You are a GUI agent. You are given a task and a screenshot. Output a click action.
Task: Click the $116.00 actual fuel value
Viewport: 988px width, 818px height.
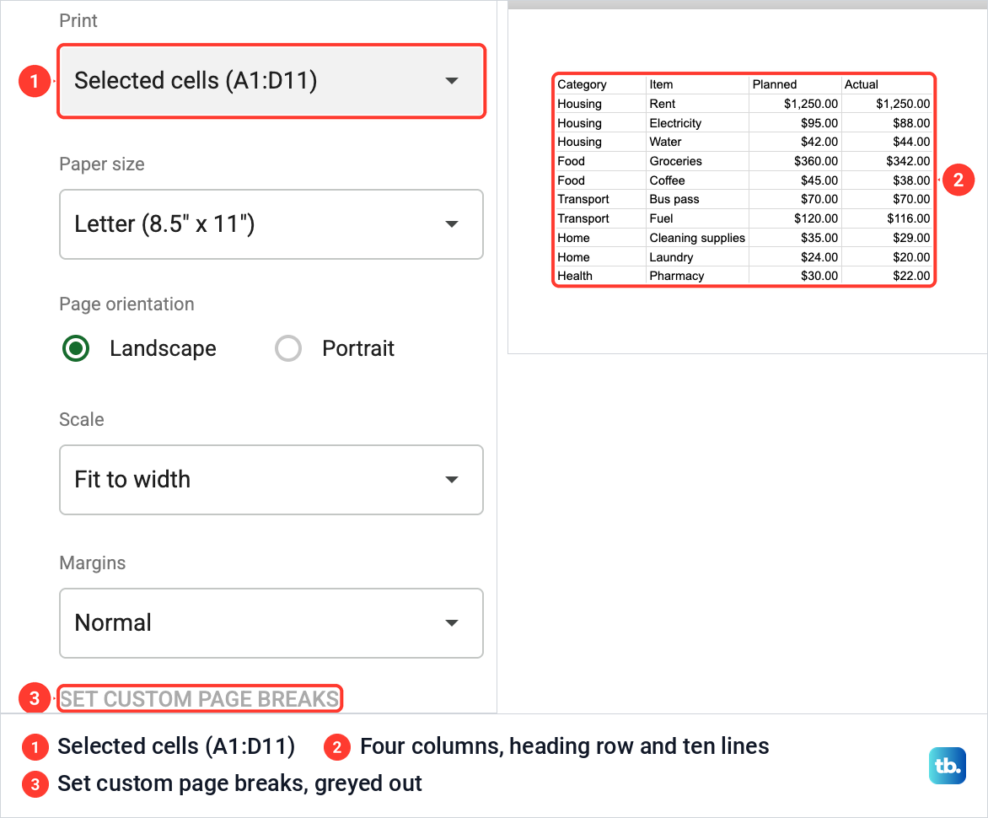[908, 218]
